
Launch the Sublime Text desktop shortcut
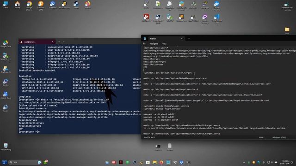tap(181, 18)
